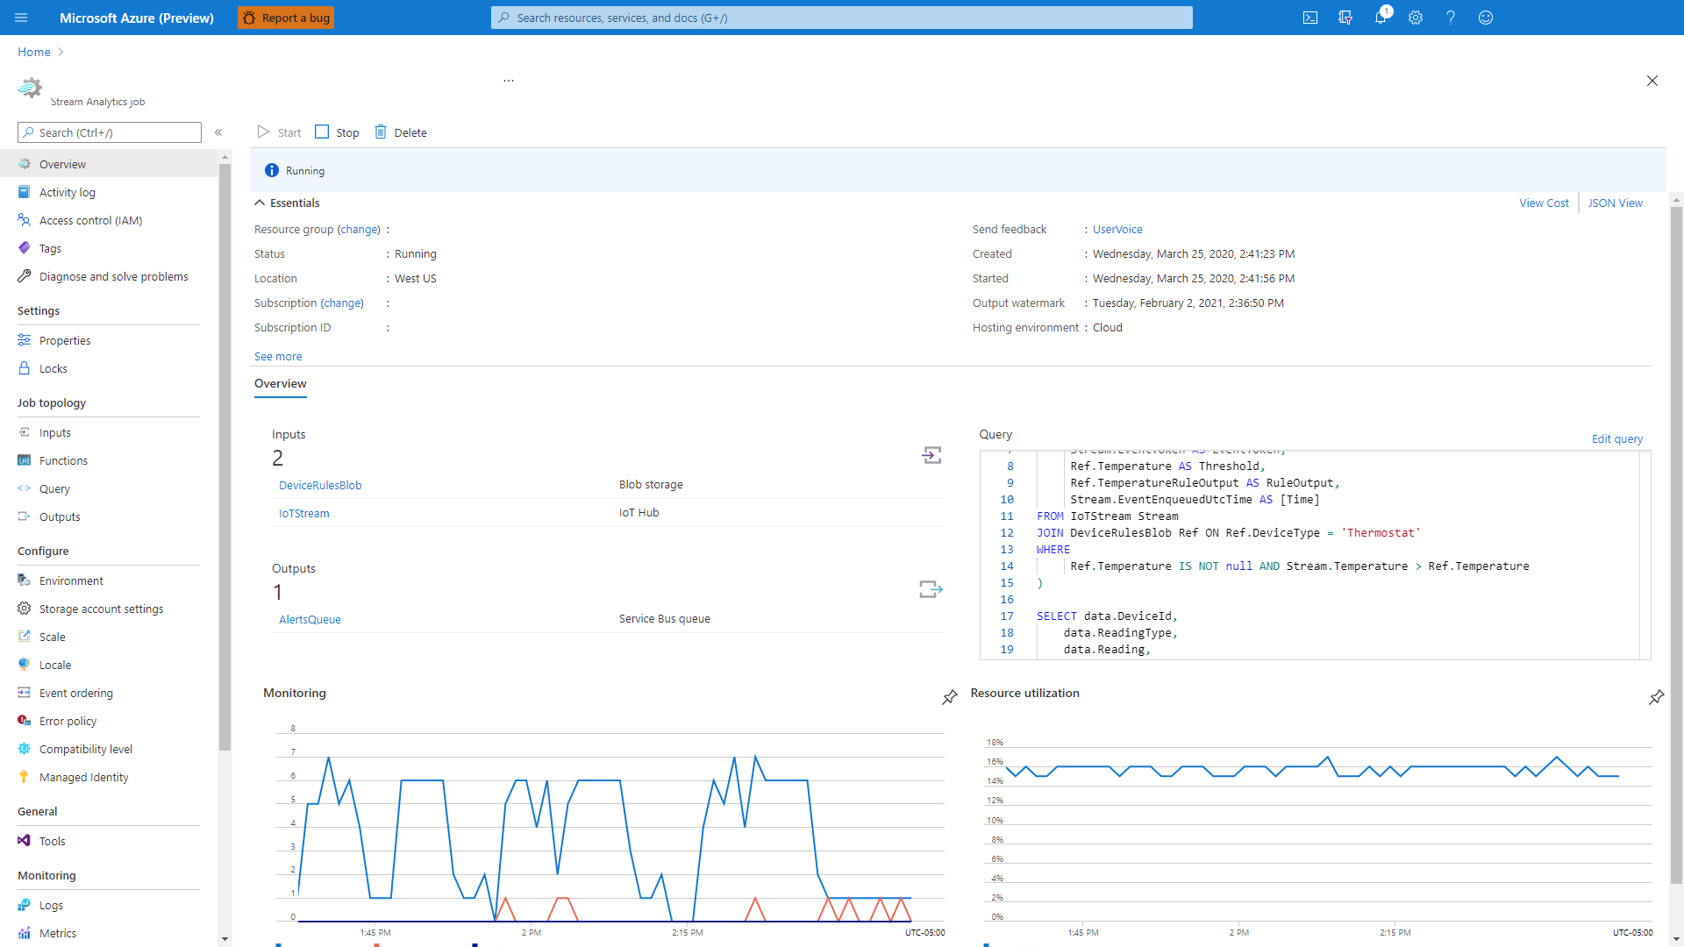Toggle Managed Identity setting
Image resolution: width=1684 pixels, height=947 pixels.
(x=83, y=777)
